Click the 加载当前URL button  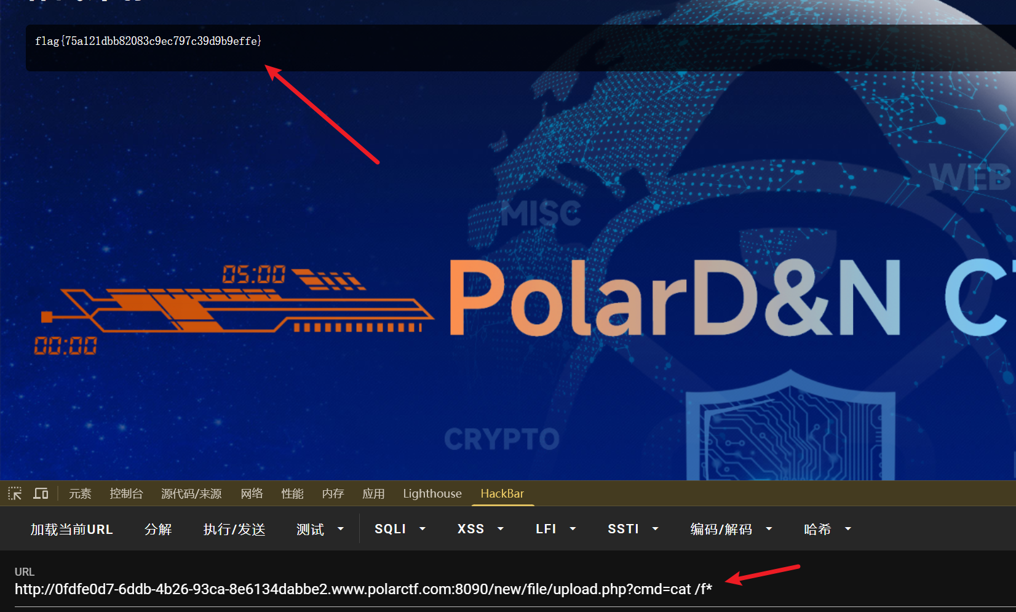coord(72,529)
